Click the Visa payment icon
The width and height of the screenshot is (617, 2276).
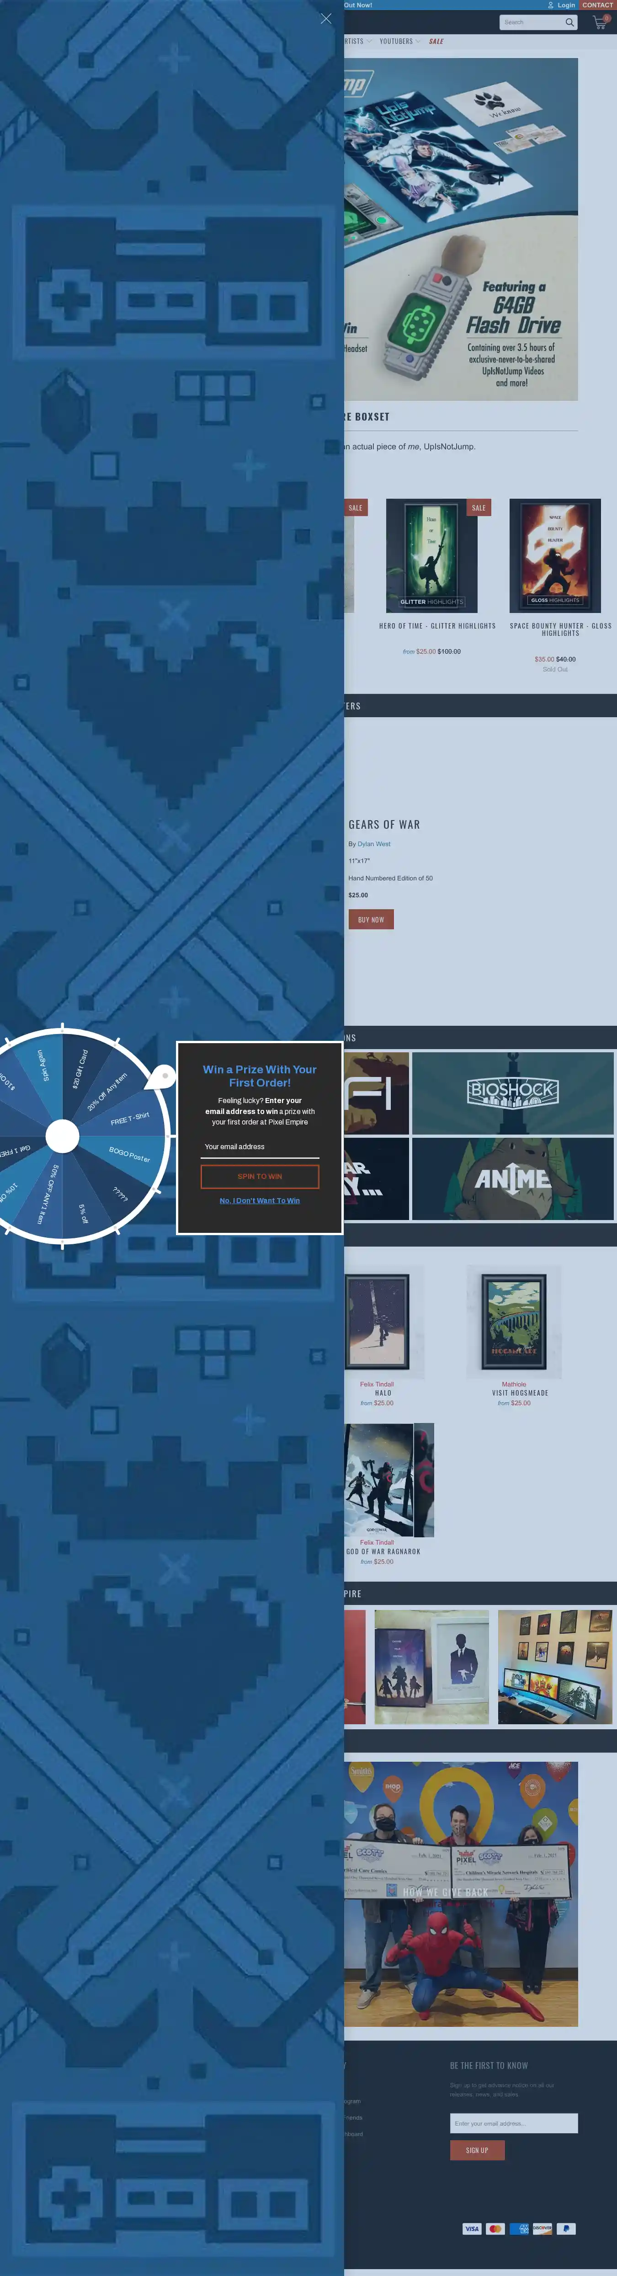[x=471, y=2228]
